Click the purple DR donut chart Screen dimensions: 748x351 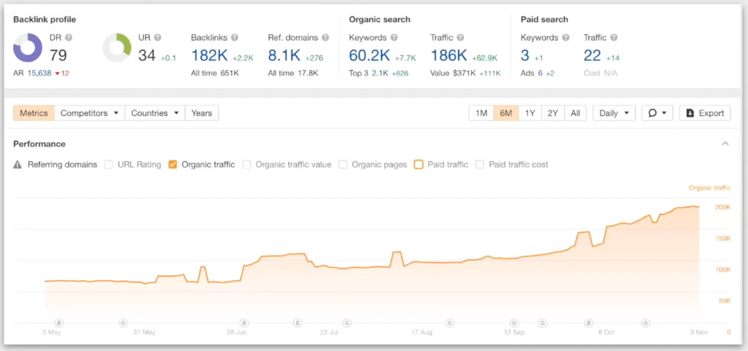point(27,48)
